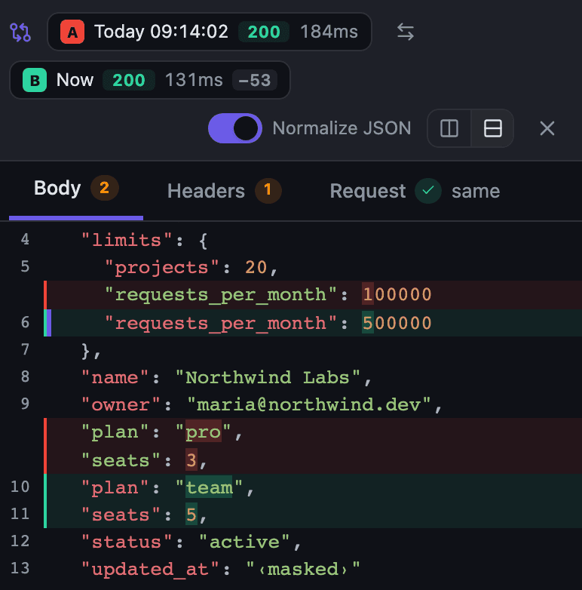Click added plan value "team"
The width and height of the screenshot is (582, 590).
tap(209, 487)
